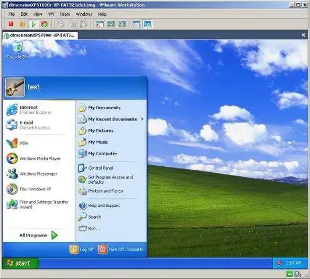Click the VMware status bar network icon
The width and height of the screenshot is (310, 279).
pos(298,274)
